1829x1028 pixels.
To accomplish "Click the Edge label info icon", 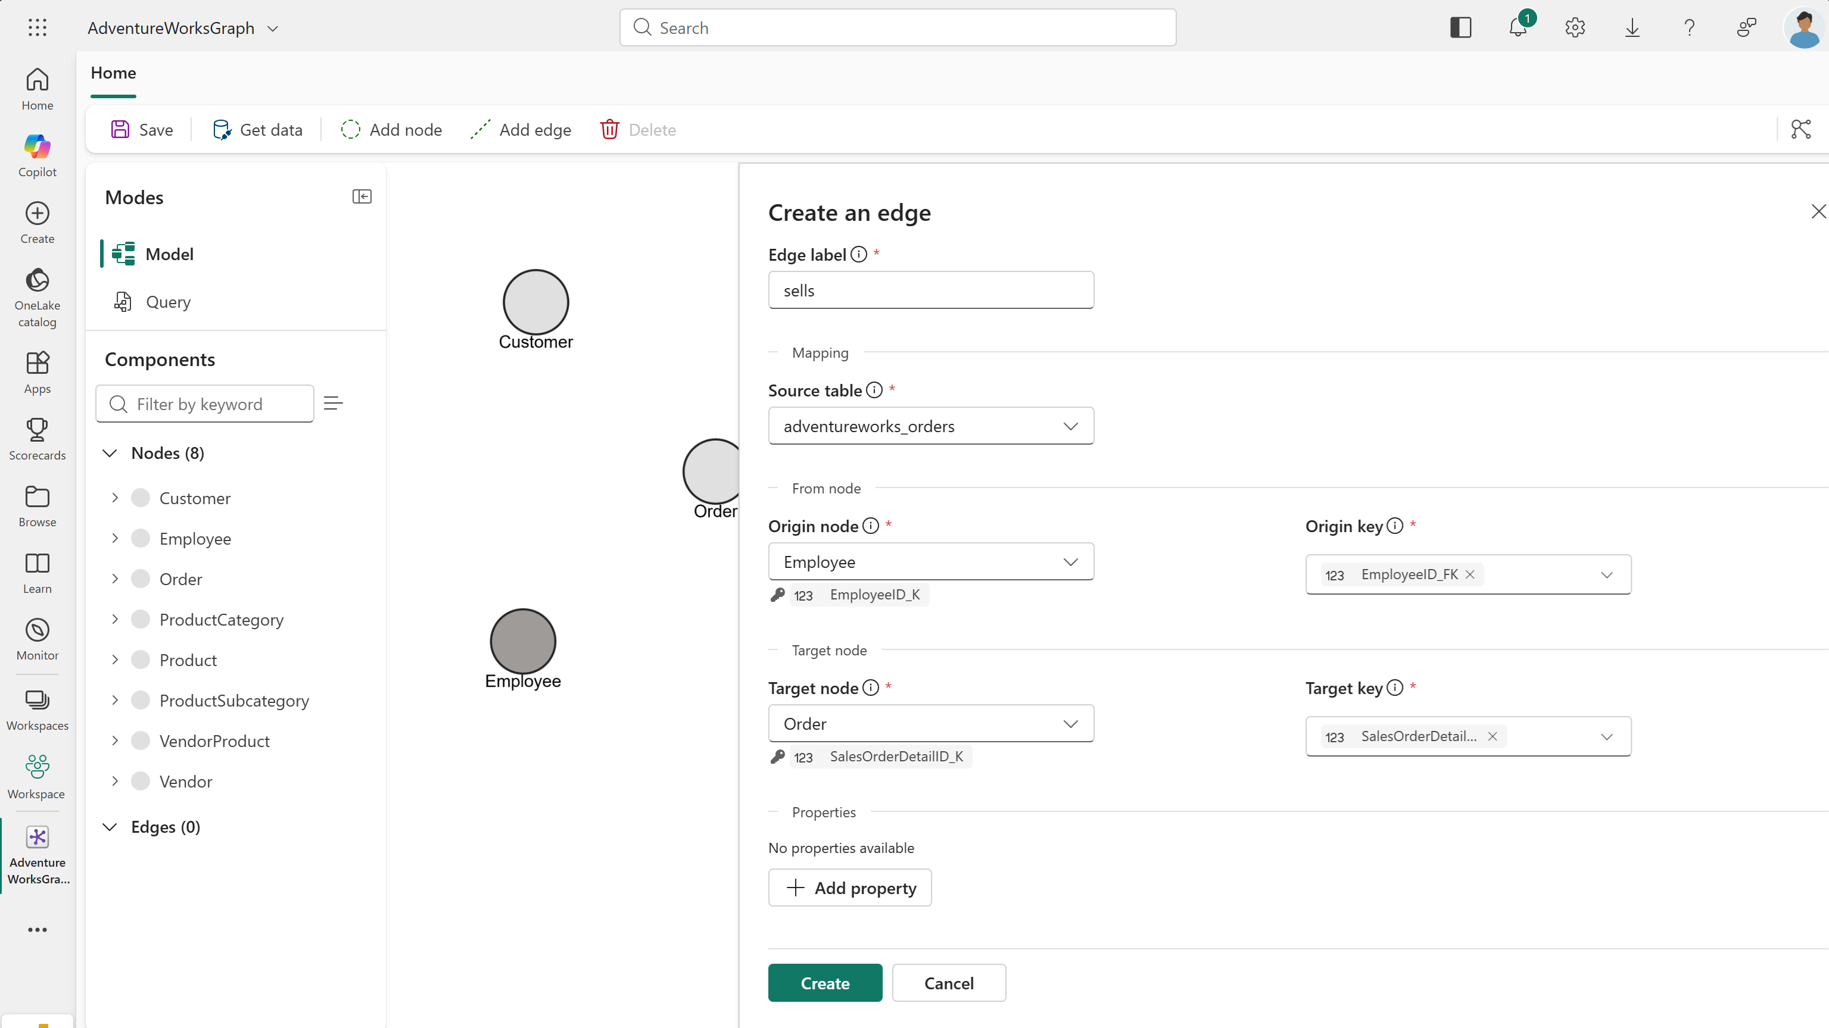I will point(859,254).
